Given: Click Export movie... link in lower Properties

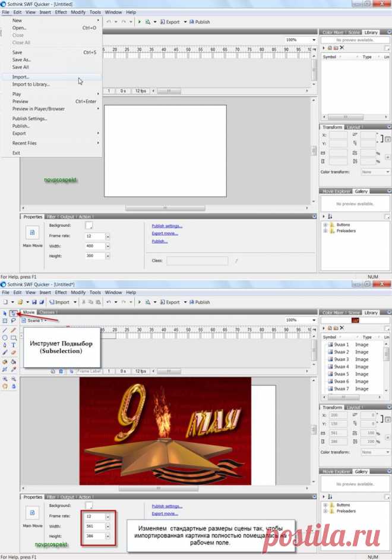Looking at the screenshot, I should tap(165, 514).
